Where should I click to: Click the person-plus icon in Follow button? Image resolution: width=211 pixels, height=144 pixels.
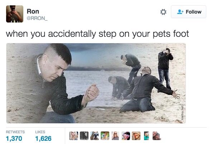click(180, 12)
